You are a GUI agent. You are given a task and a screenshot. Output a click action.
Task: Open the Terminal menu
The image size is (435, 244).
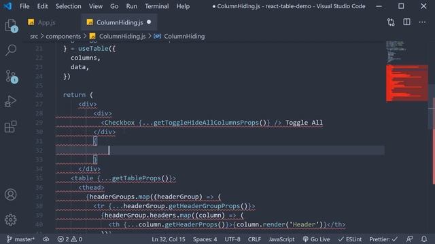(x=156, y=6)
